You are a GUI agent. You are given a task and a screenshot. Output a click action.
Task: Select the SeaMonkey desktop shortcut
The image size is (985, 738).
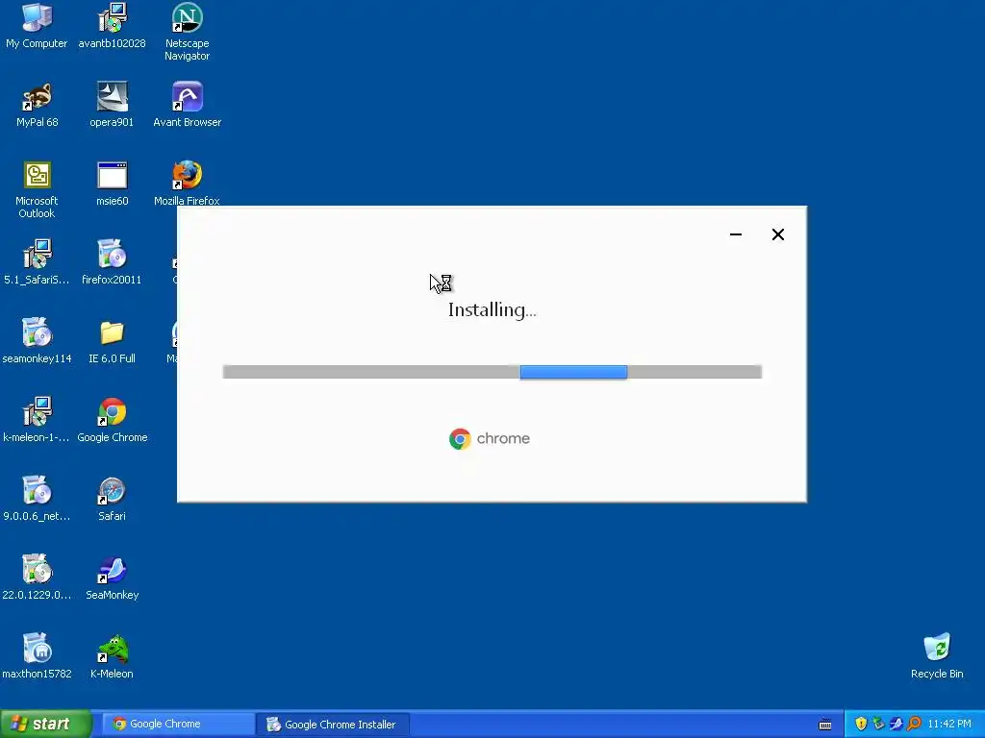[x=112, y=578]
